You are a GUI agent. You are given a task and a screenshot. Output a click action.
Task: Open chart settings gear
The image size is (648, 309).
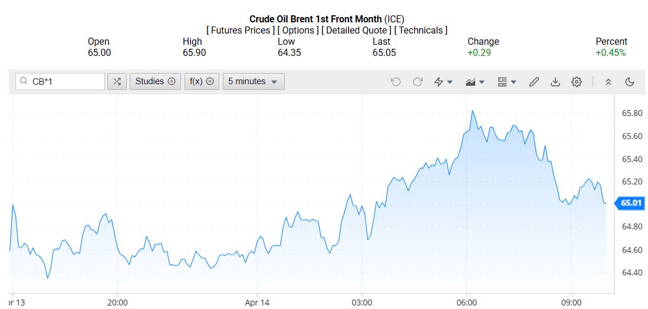(x=577, y=82)
